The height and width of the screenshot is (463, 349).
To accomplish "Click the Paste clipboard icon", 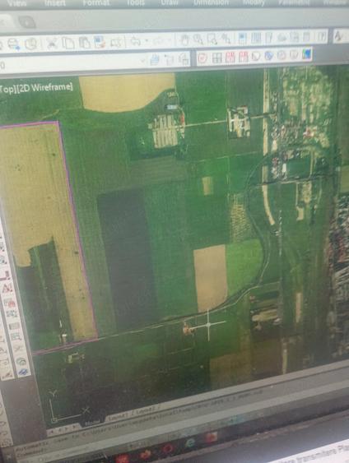I will [84, 43].
